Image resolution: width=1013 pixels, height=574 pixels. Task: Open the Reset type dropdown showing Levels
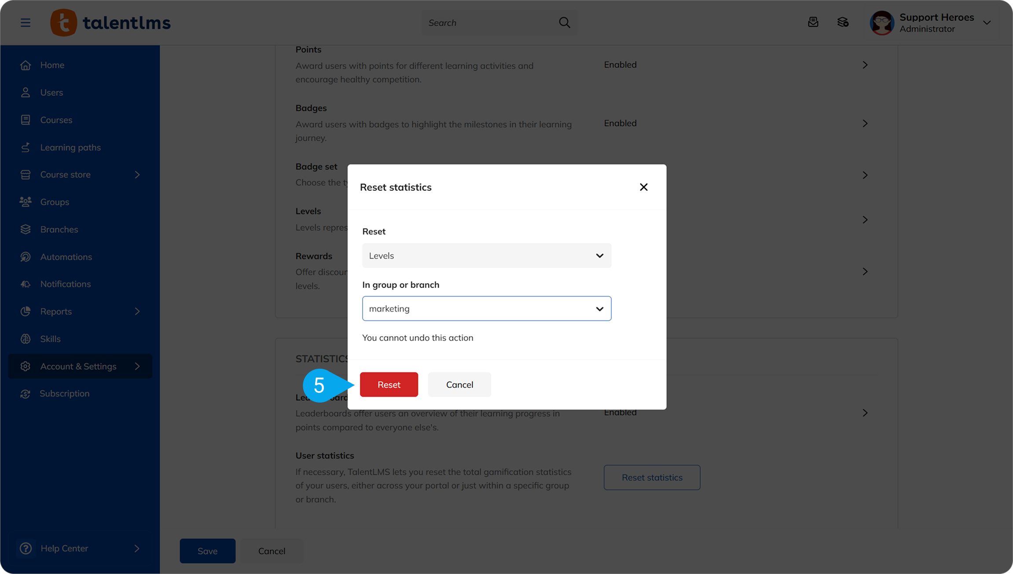click(x=486, y=255)
